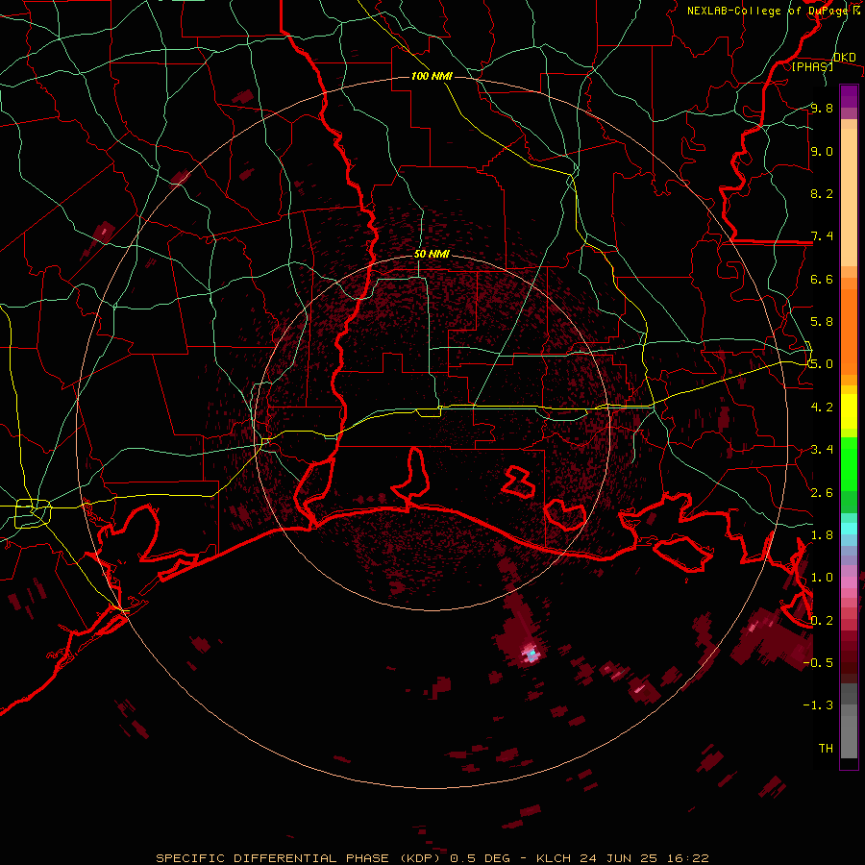Click the 5.8 scale label

click(822, 322)
